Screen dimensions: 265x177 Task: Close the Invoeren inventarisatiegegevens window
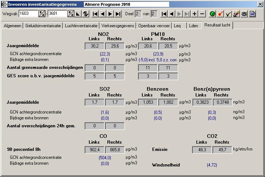[x=260, y=4]
